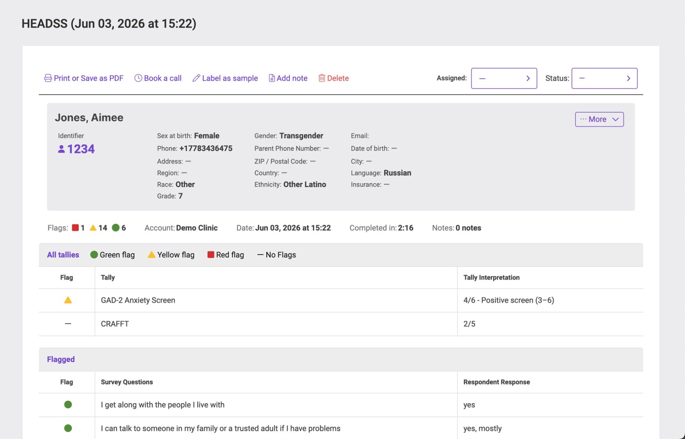
Task: Click the clock icon beside Book a call
Action: click(138, 78)
